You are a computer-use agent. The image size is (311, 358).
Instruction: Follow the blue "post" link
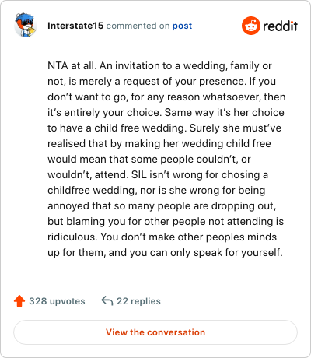182,26
